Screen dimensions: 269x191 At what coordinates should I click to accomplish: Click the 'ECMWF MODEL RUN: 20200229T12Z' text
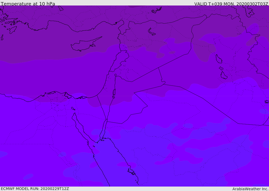tap(35, 189)
